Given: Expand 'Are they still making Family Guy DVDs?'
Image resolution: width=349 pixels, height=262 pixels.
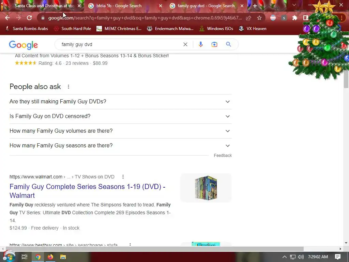Looking at the screenshot, I should 120,102.
